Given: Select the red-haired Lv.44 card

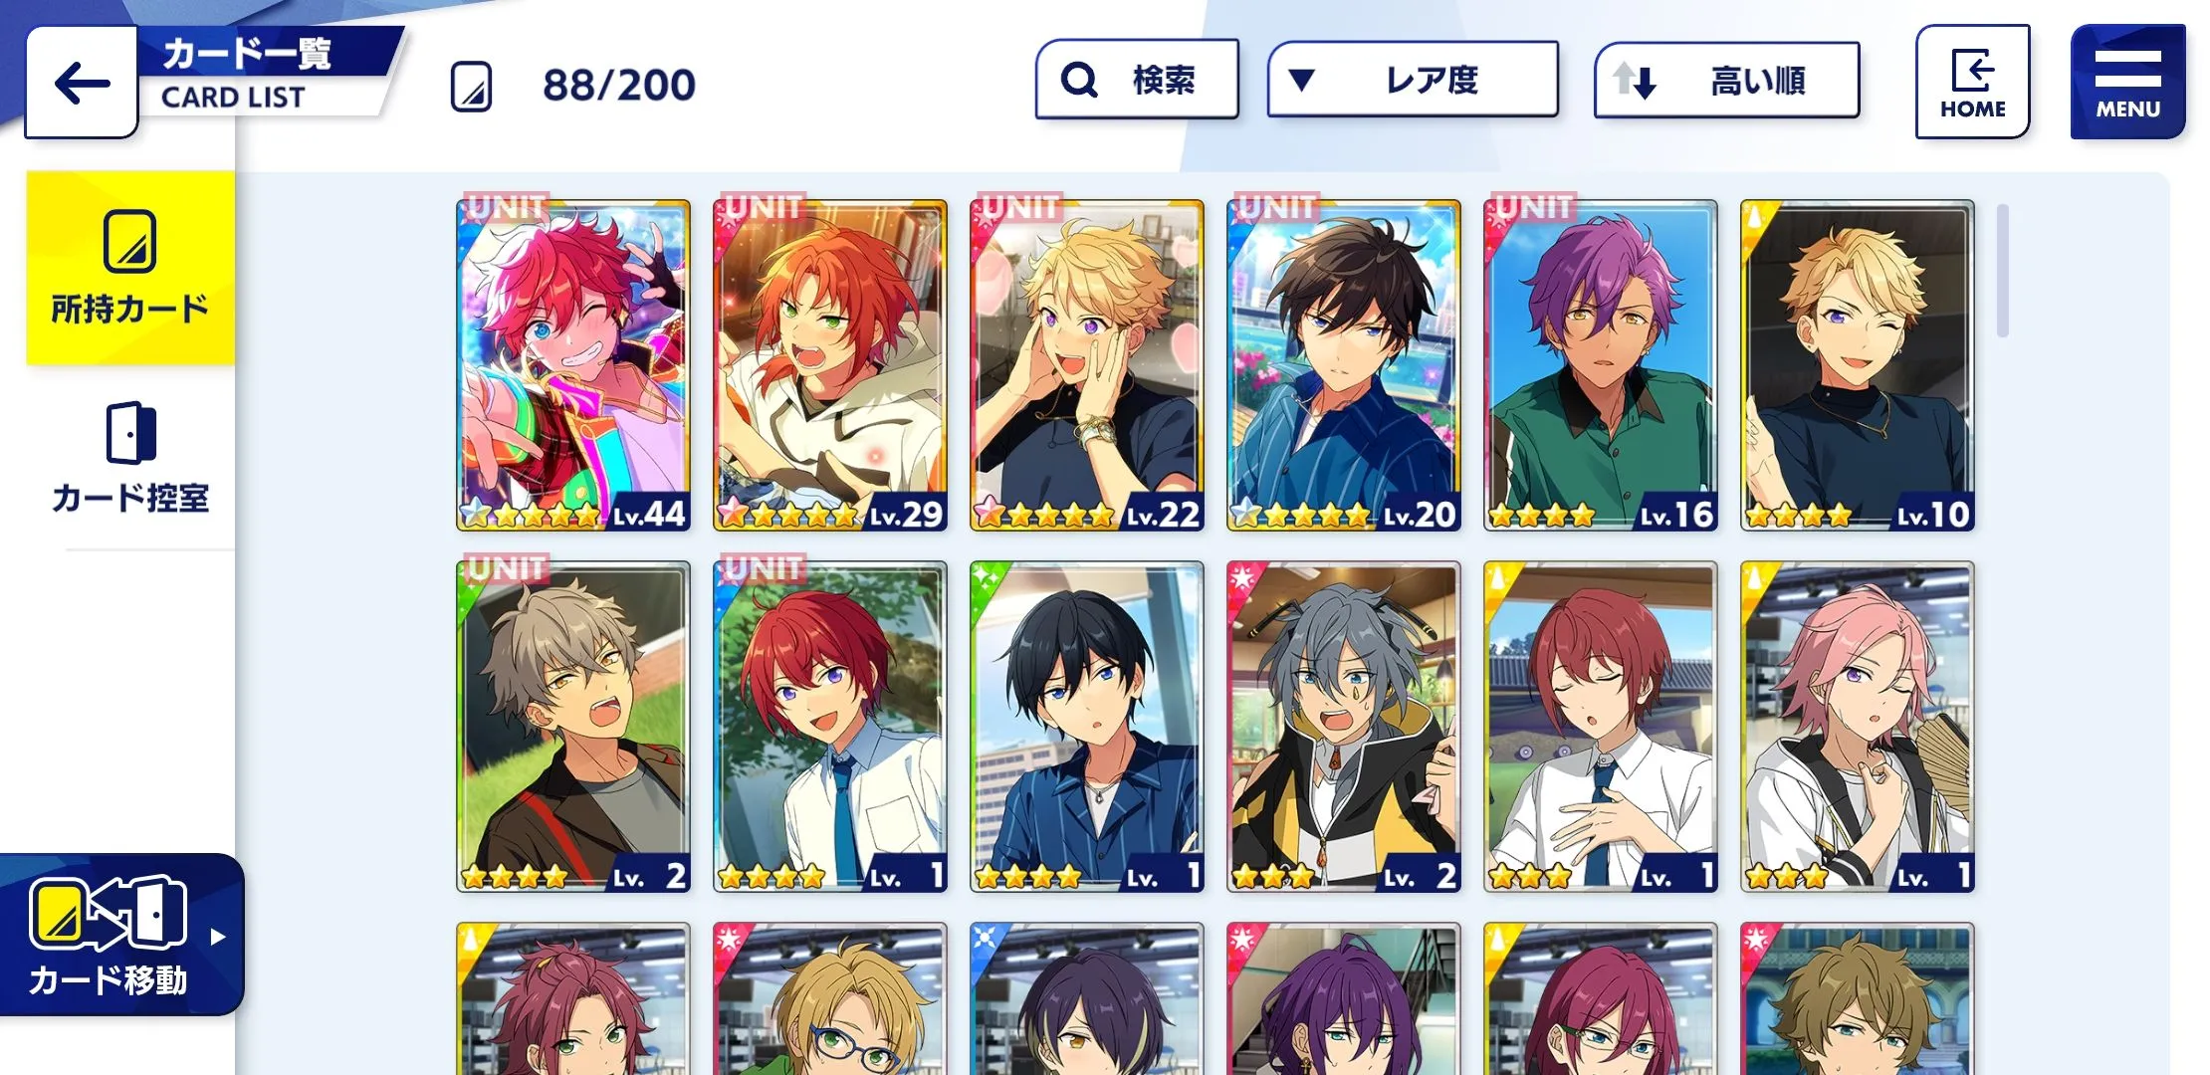Looking at the screenshot, I should click(573, 365).
